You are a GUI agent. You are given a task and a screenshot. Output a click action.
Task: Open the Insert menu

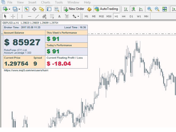(32, 2)
